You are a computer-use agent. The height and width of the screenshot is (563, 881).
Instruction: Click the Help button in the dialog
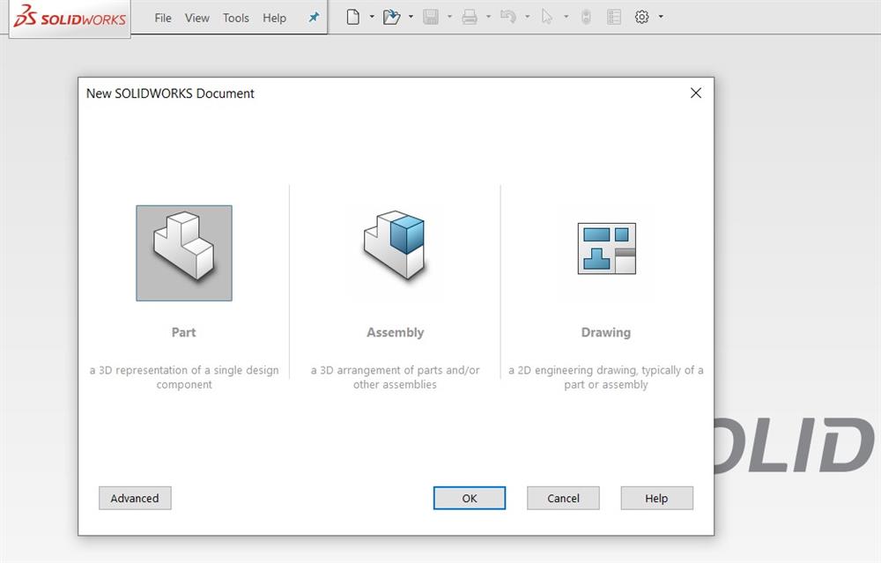tap(657, 499)
